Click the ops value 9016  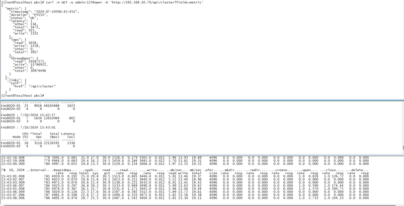tap(38, 106)
